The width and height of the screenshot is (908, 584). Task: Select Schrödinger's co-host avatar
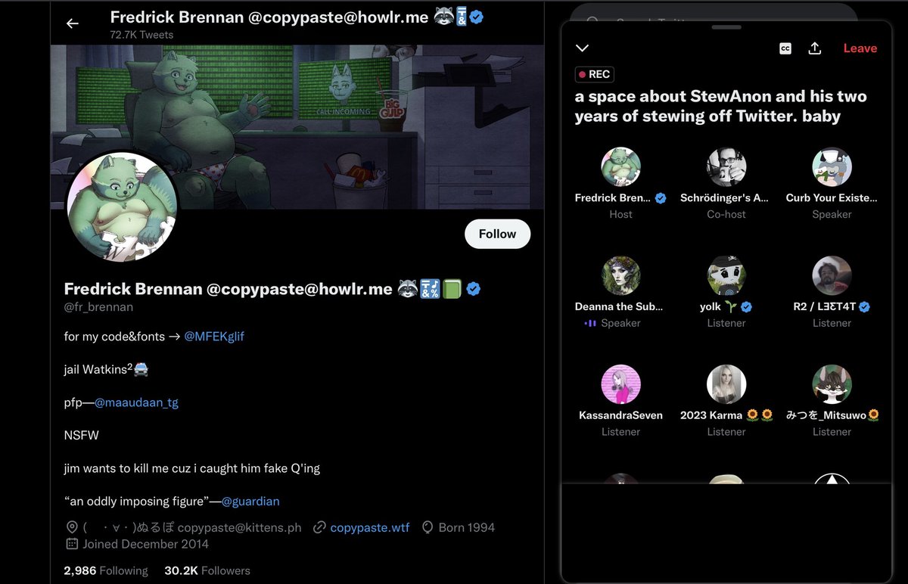tap(726, 167)
